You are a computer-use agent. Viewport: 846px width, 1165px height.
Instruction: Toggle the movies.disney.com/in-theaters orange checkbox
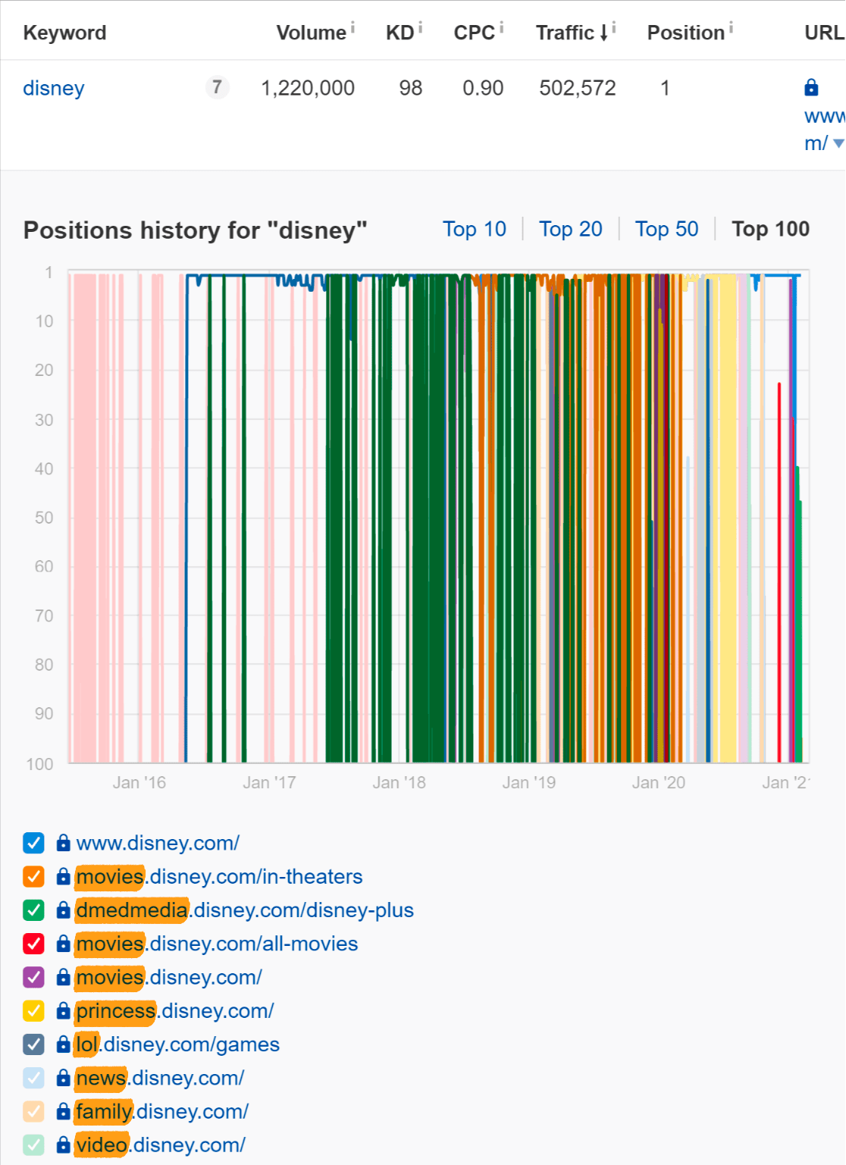point(34,877)
